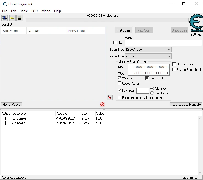Screen dimensions: 203x180
Task: Click the scan Value input field
Action: [163, 43]
